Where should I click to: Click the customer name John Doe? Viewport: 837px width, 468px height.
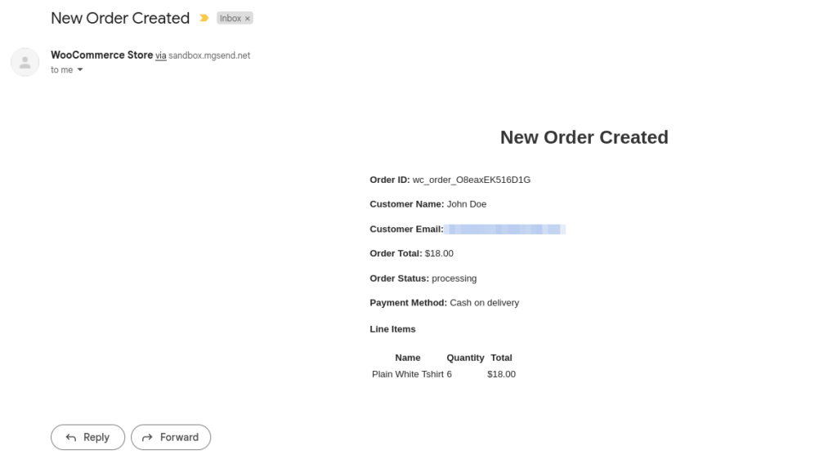click(x=467, y=204)
